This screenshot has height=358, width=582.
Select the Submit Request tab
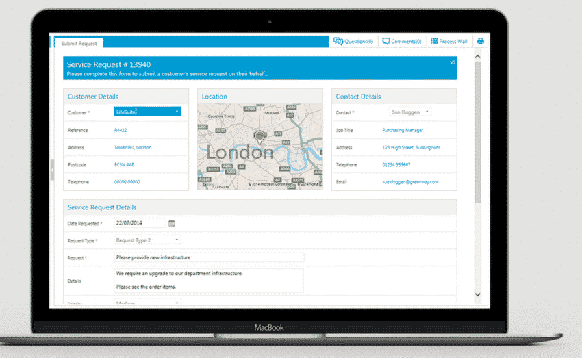78,43
